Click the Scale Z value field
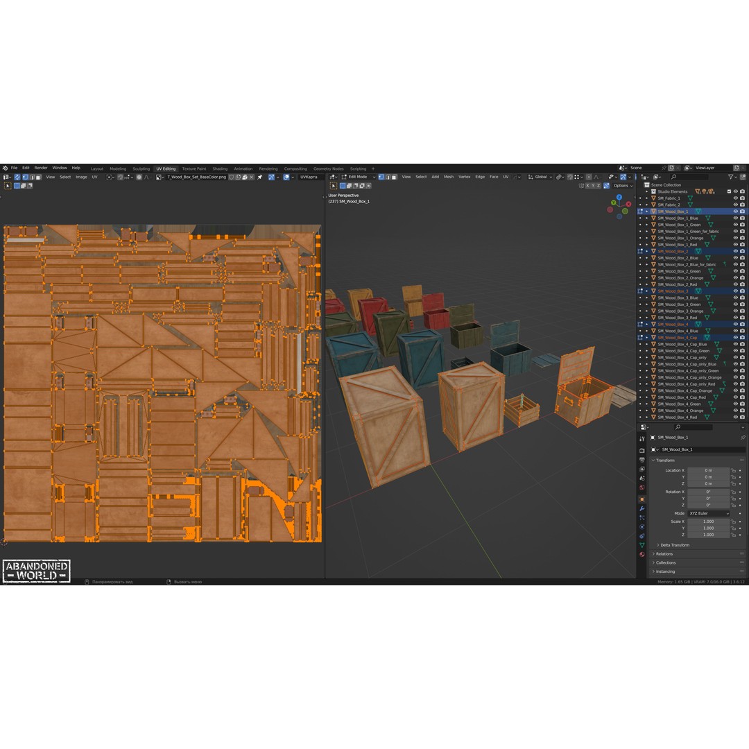The image size is (749, 749). tap(708, 535)
